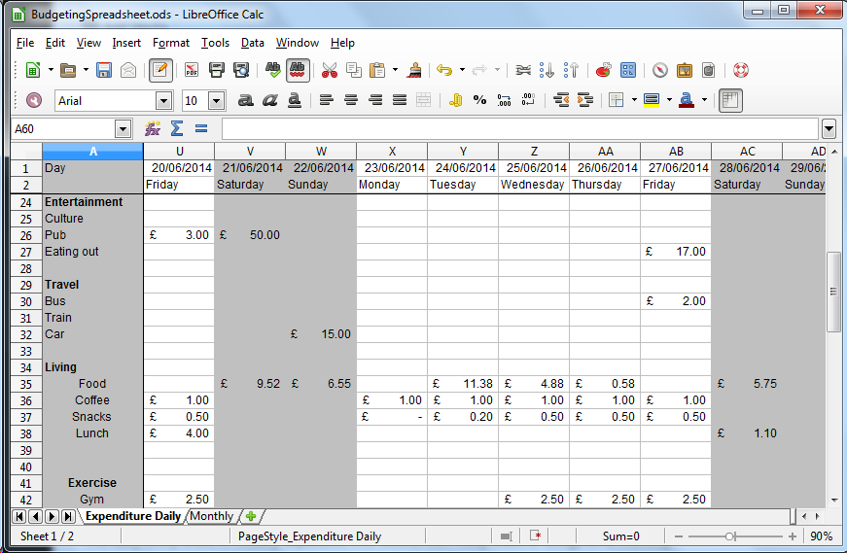Toggle Grid Lines icon

pyautogui.click(x=730, y=100)
